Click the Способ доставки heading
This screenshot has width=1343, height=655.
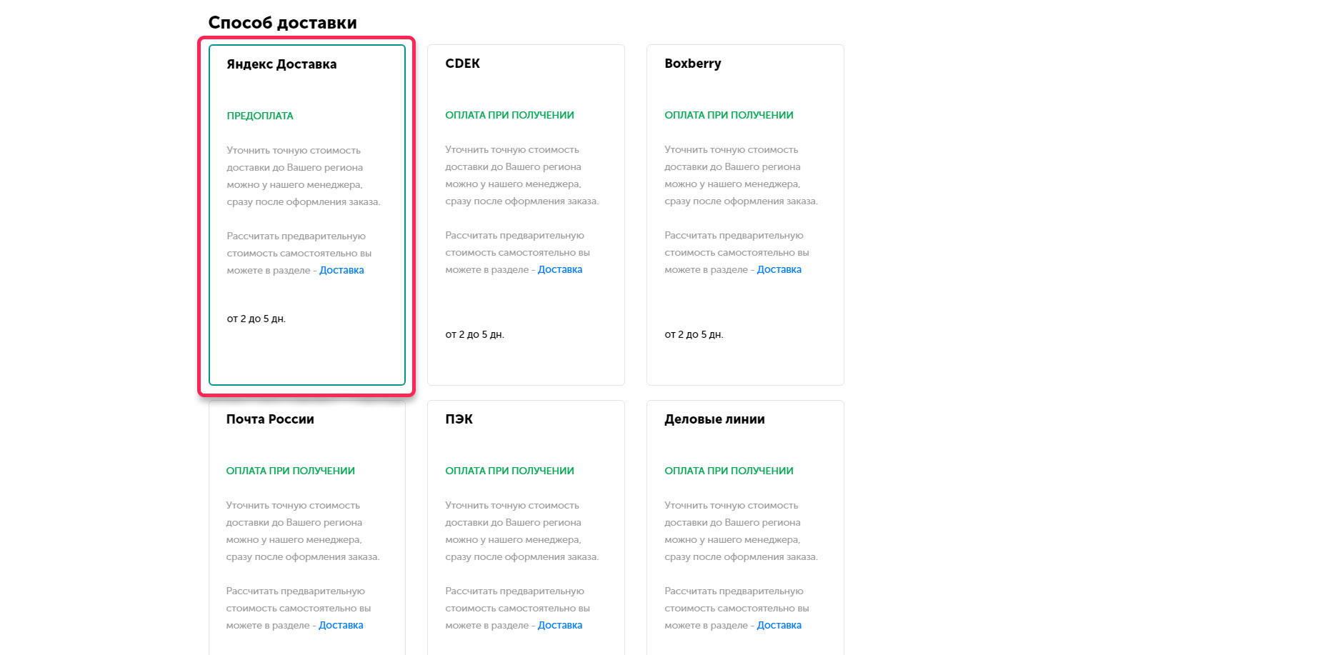click(x=283, y=23)
